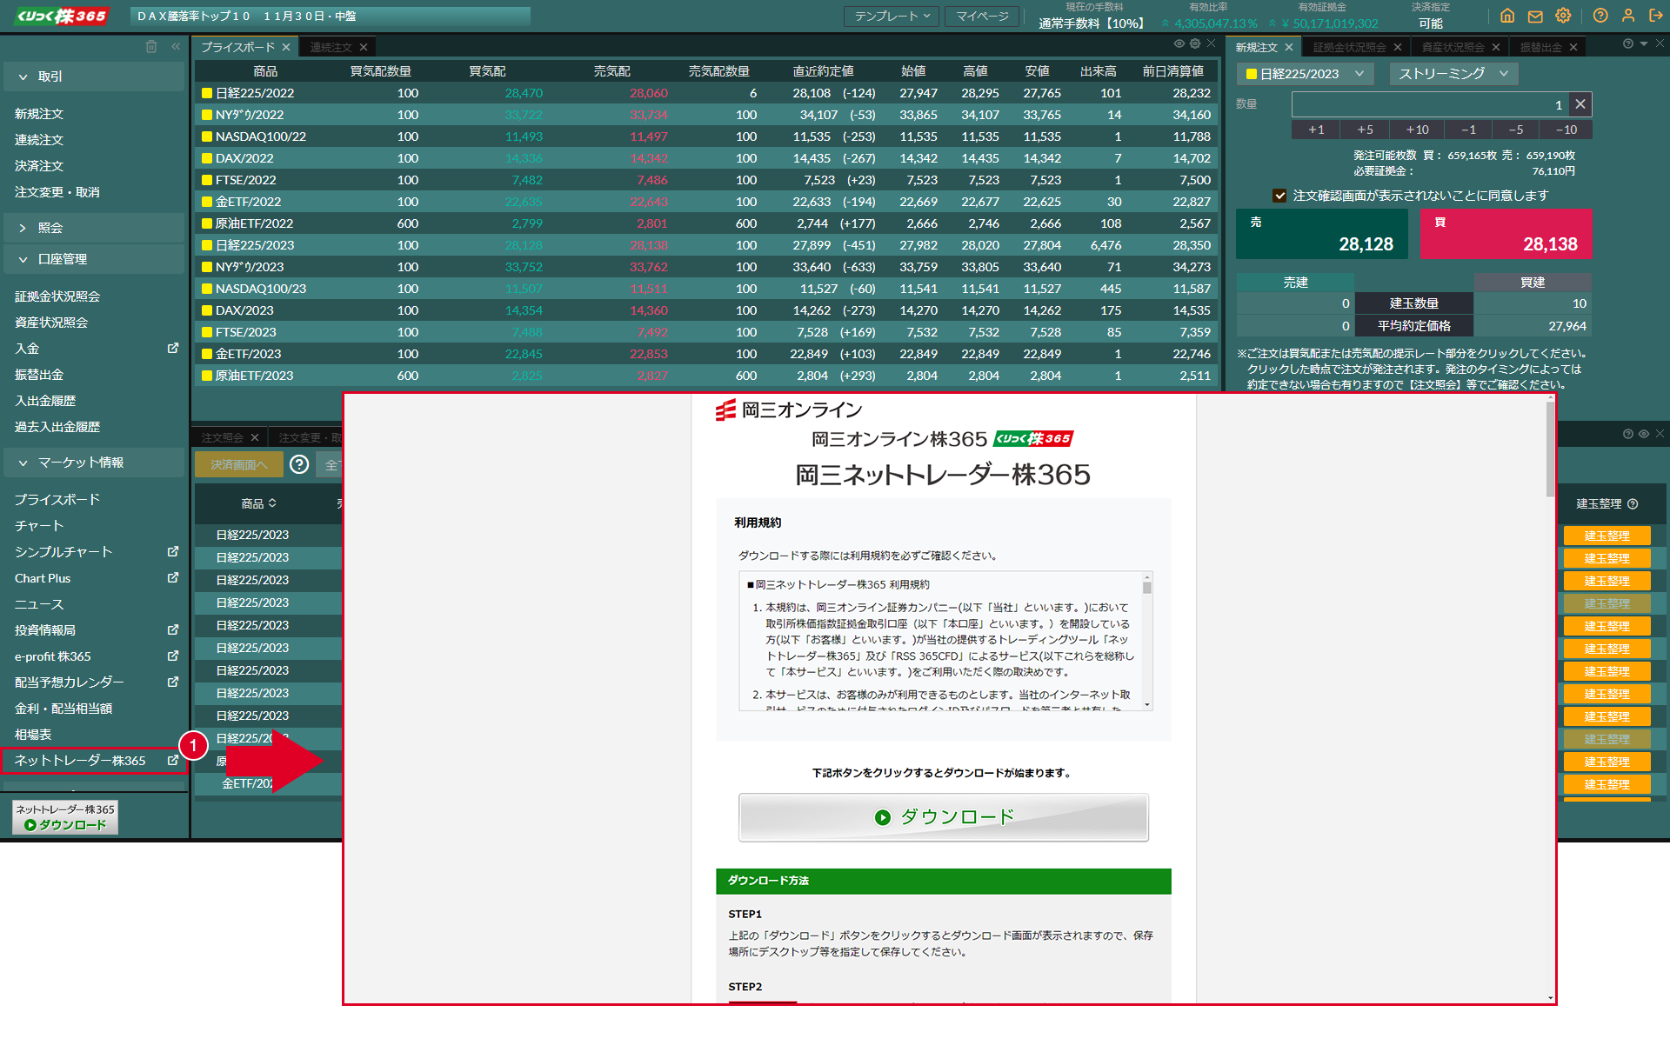Image resolution: width=1670 pixels, height=1052 pixels.
Task: Click the DAX/2023 bid price 14,354
Action: pyautogui.click(x=524, y=310)
